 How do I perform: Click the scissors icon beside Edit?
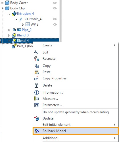tap(36, 52)
